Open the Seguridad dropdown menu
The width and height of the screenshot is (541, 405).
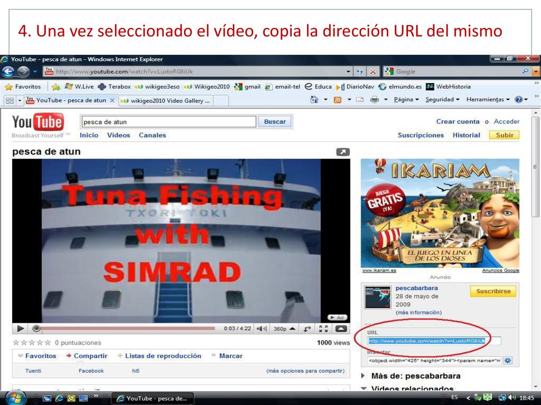click(442, 100)
